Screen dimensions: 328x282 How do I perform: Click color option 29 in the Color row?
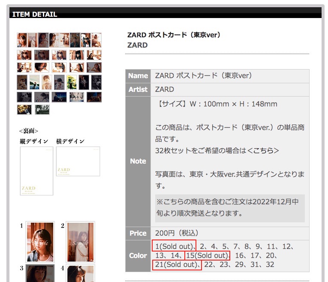point(239,265)
